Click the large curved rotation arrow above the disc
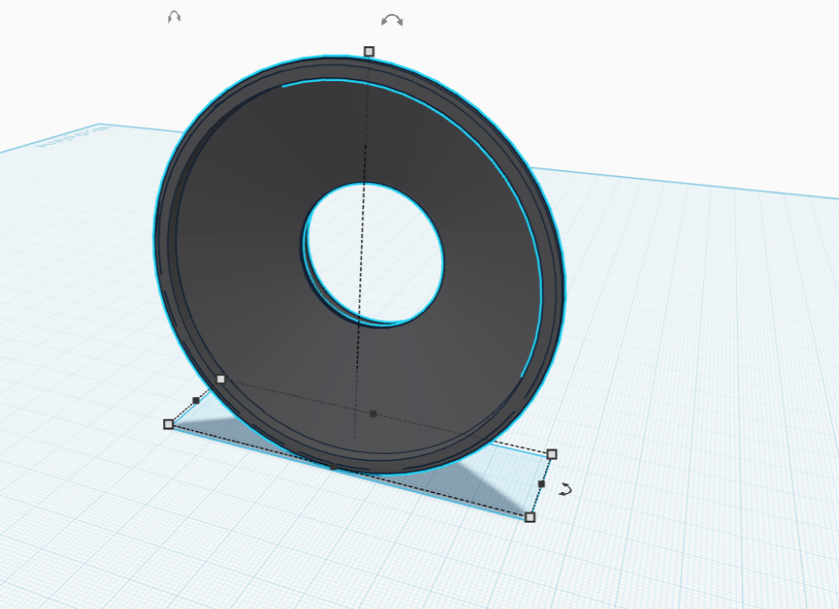Image resolution: width=839 pixels, height=609 pixels. [392, 20]
